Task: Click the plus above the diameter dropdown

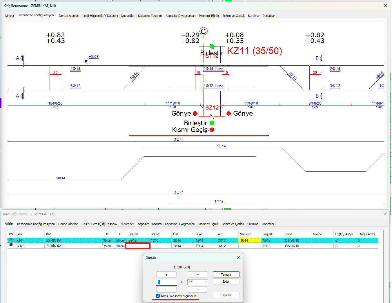Action: tap(198, 275)
